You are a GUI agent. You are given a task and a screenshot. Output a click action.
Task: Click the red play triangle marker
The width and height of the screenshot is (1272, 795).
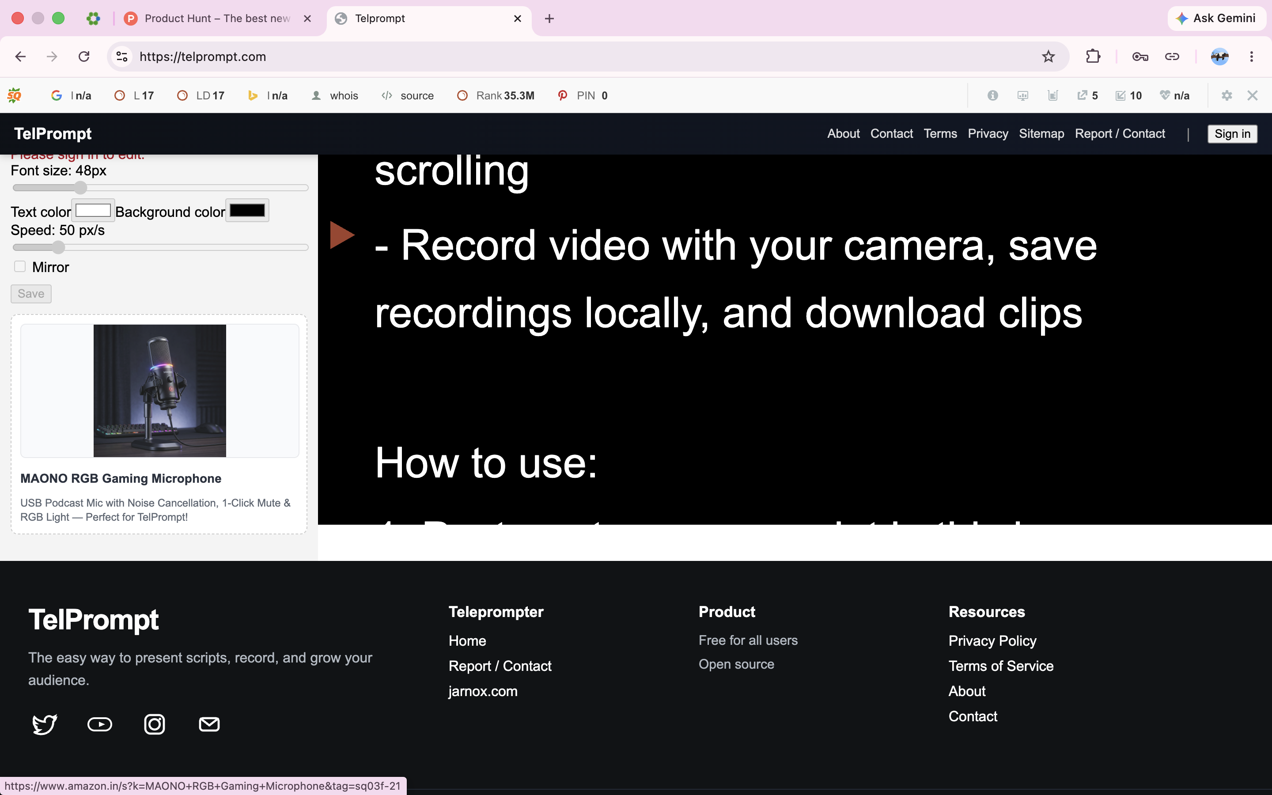342,235
